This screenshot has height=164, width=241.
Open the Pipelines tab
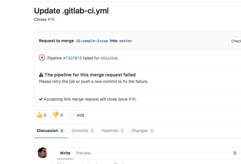tap(110, 131)
